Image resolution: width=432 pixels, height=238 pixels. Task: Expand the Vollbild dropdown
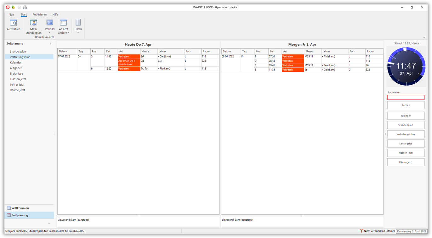pyautogui.click(x=49, y=32)
